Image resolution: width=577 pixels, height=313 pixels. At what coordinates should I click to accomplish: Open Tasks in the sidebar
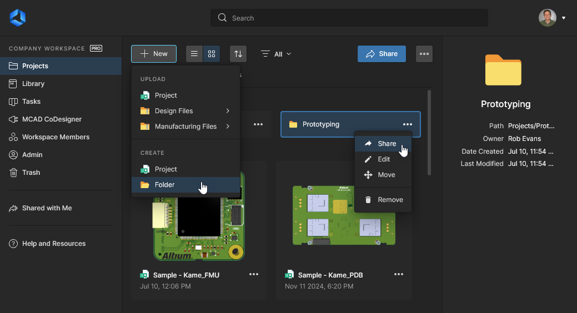[61, 101]
